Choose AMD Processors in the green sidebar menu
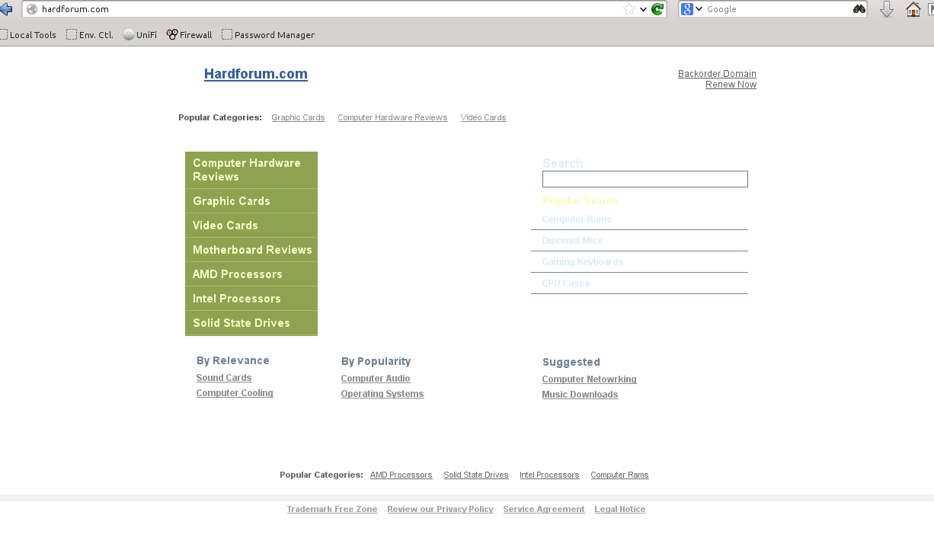The width and height of the screenshot is (934, 560). tap(238, 274)
